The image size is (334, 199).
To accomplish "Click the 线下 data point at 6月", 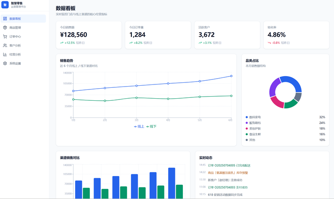I will (231, 96).
